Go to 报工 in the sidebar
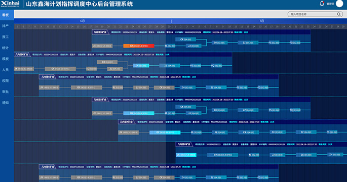 coord(6,37)
